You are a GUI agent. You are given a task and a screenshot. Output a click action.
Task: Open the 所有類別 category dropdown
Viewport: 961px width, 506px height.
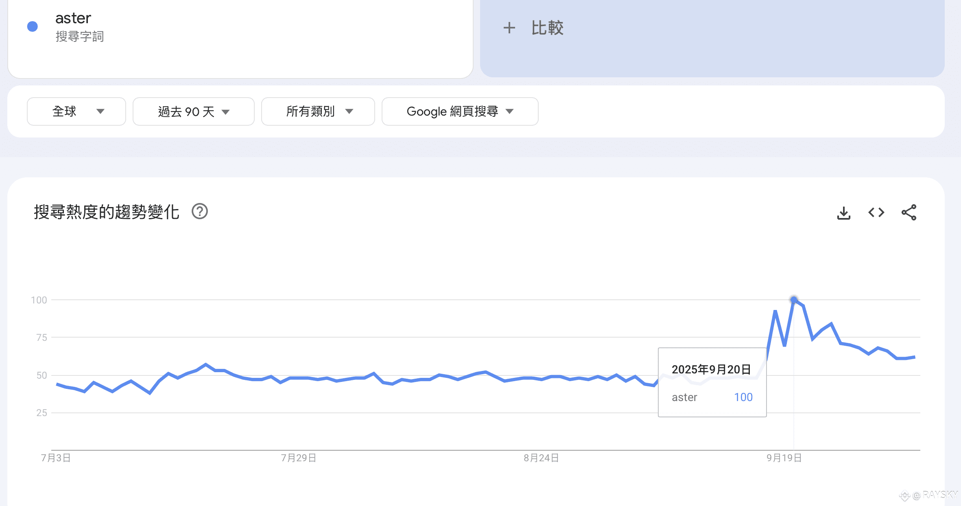click(x=318, y=111)
